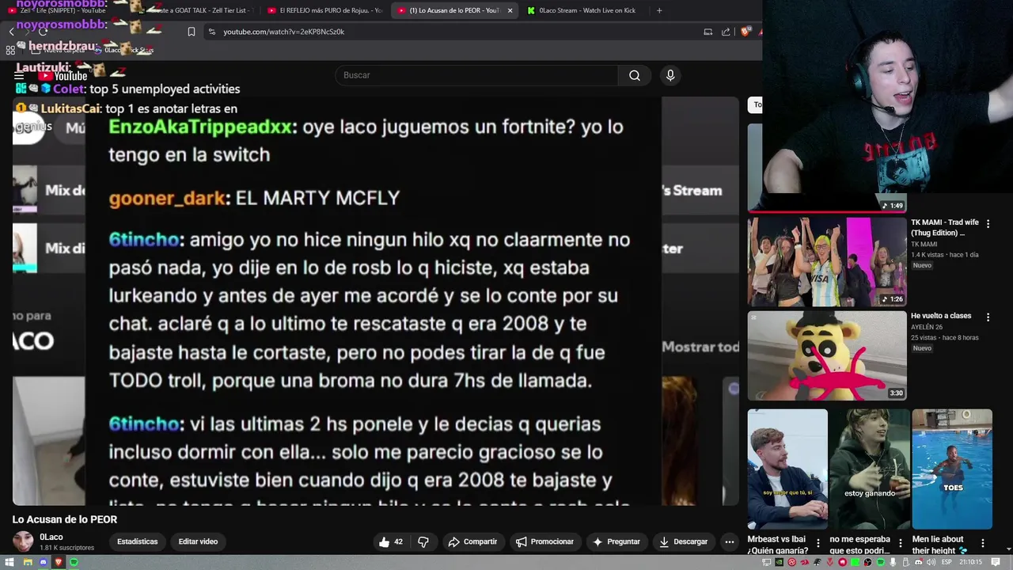This screenshot has height=570, width=1013.
Task: Click the TK MAMI channel name
Action: pyautogui.click(x=924, y=244)
